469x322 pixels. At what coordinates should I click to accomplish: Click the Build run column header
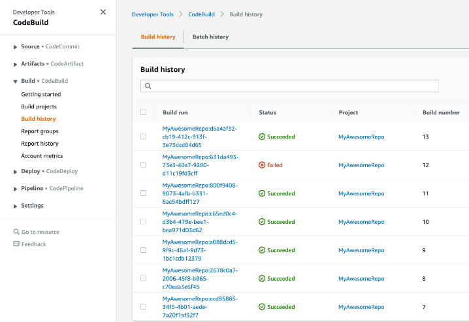[175, 112]
